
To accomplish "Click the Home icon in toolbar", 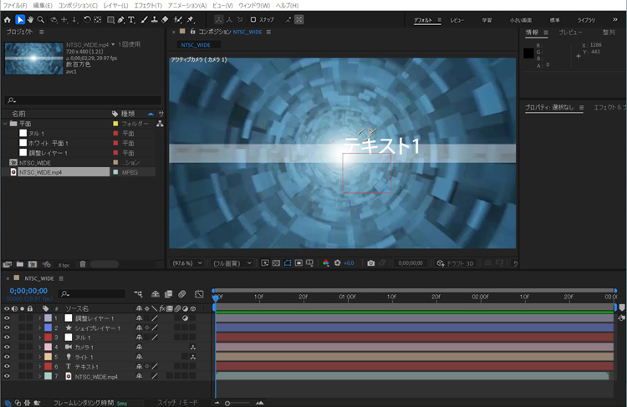I will (x=8, y=19).
